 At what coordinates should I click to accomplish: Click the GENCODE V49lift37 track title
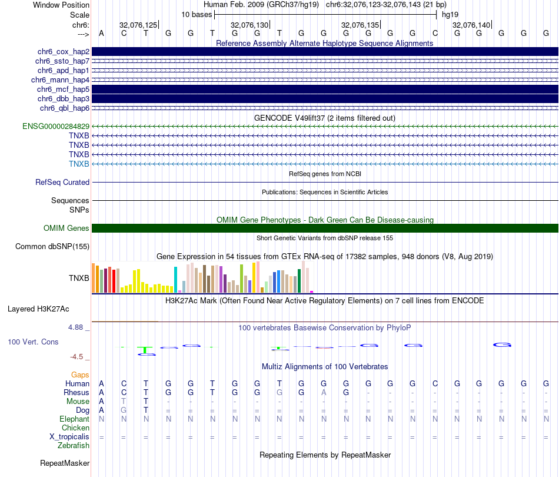tap(325, 118)
